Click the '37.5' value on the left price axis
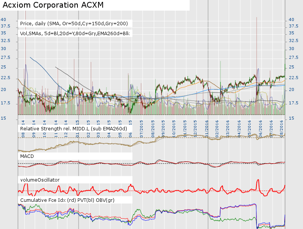303x229 pixels. [x=5, y=26]
